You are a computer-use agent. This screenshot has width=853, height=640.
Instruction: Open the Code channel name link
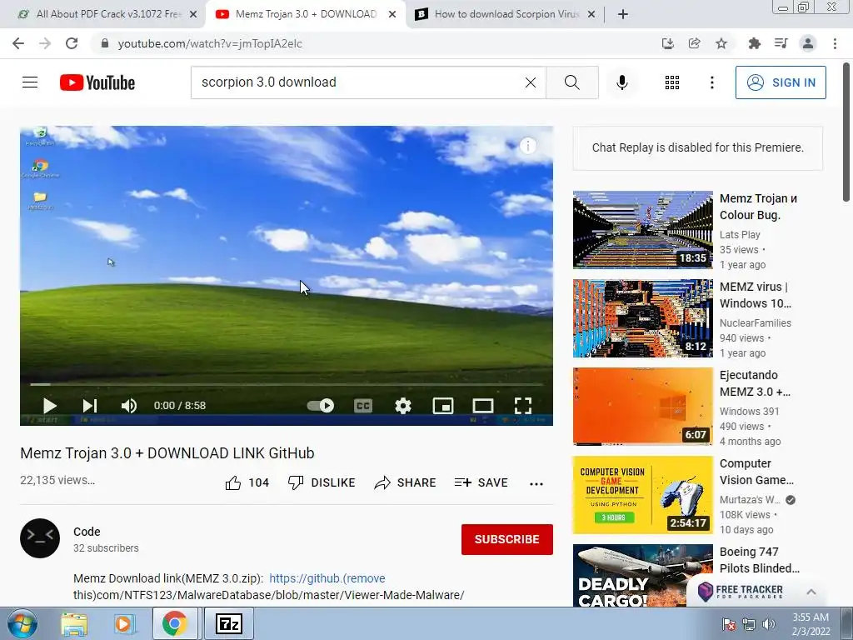point(87,532)
